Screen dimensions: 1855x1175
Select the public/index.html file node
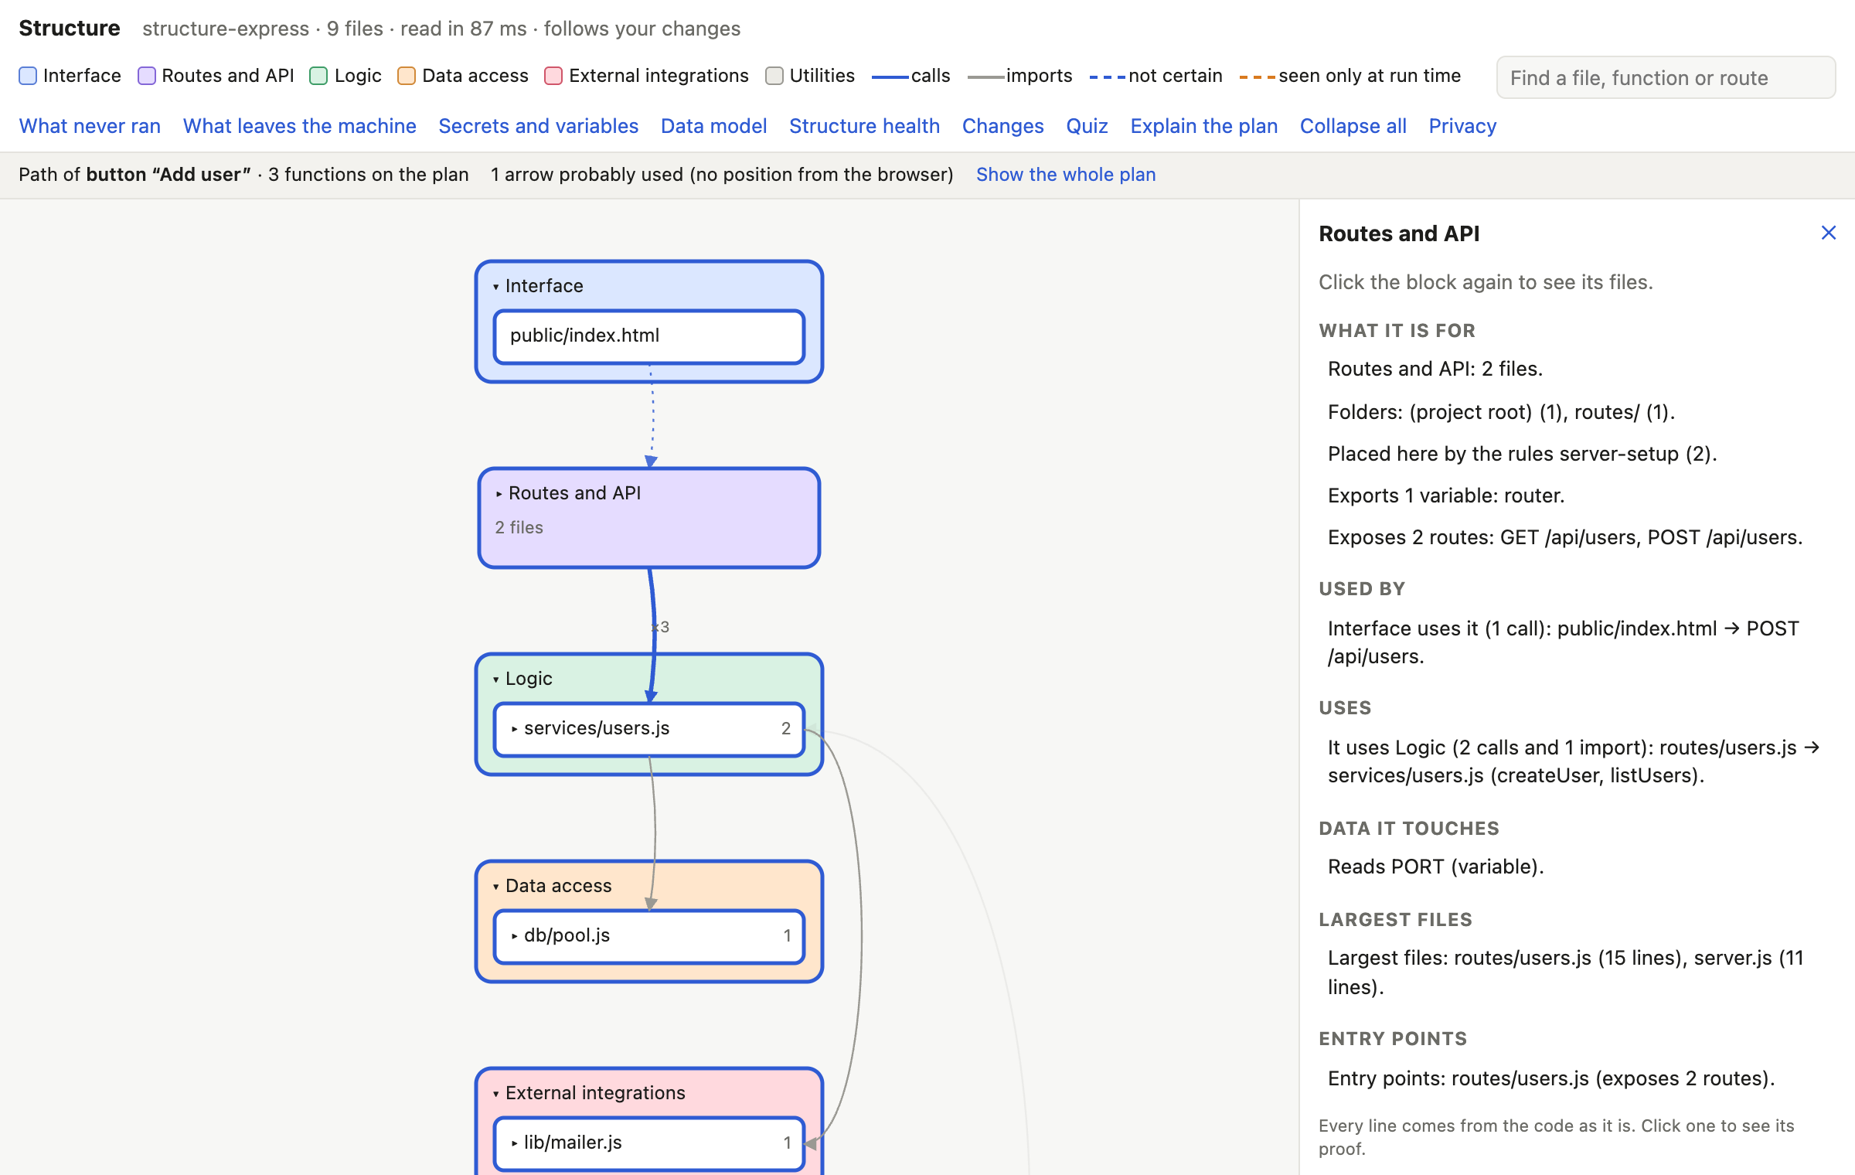pos(649,336)
